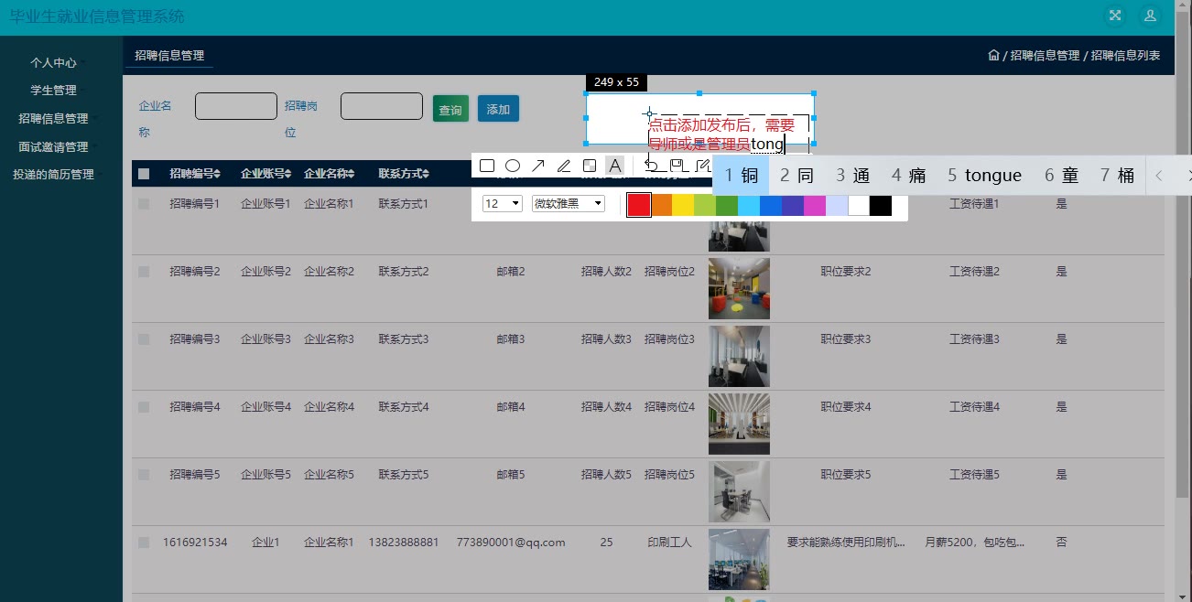Click the 查询 search button
The width and height of the screenshot is (1192, 602).
[450, 109]
